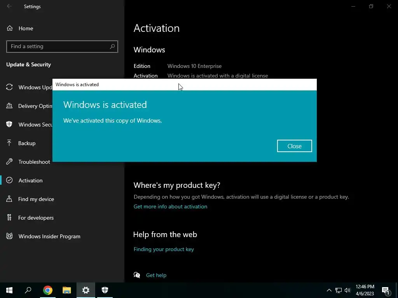Click the Settings gear in taskbar
This screenshot has width=398, height=298.
(x=86, y=290)
